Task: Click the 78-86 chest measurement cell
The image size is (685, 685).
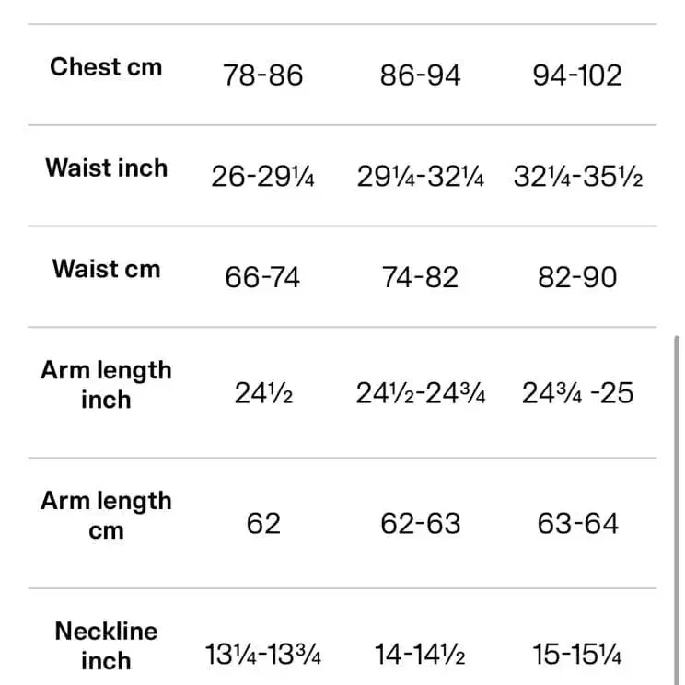Action: [x=262, y=75]
